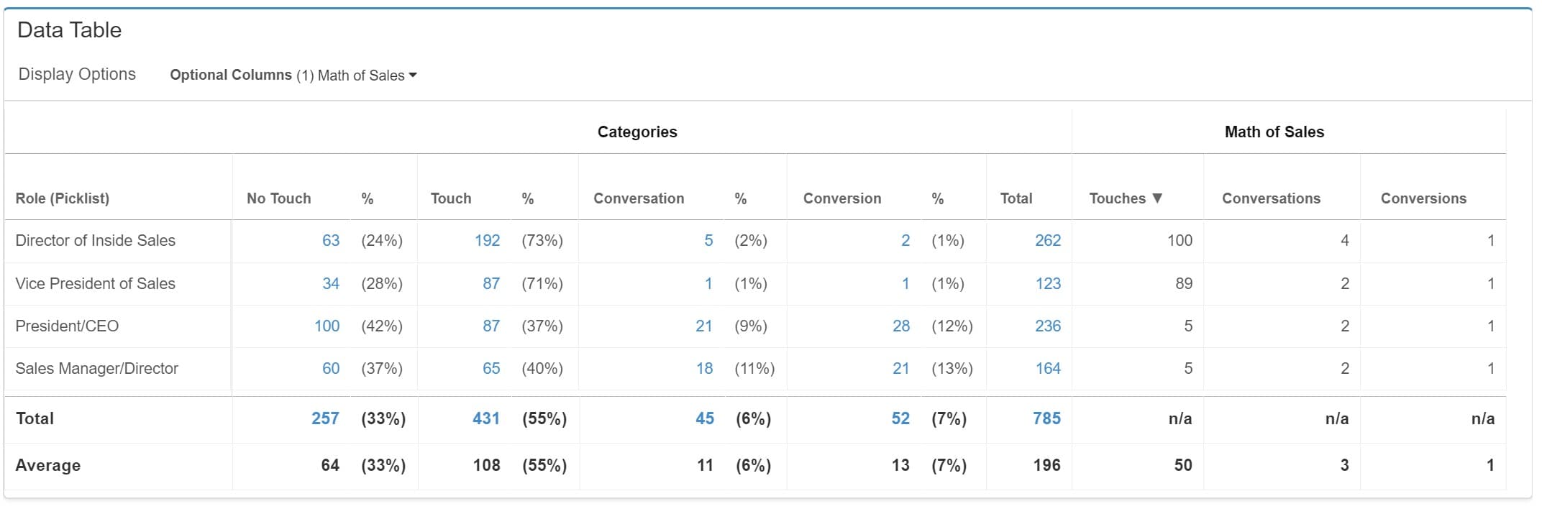Sort by the Conversation column header
The image size is (1542, 509).
(x=639, y=198)
